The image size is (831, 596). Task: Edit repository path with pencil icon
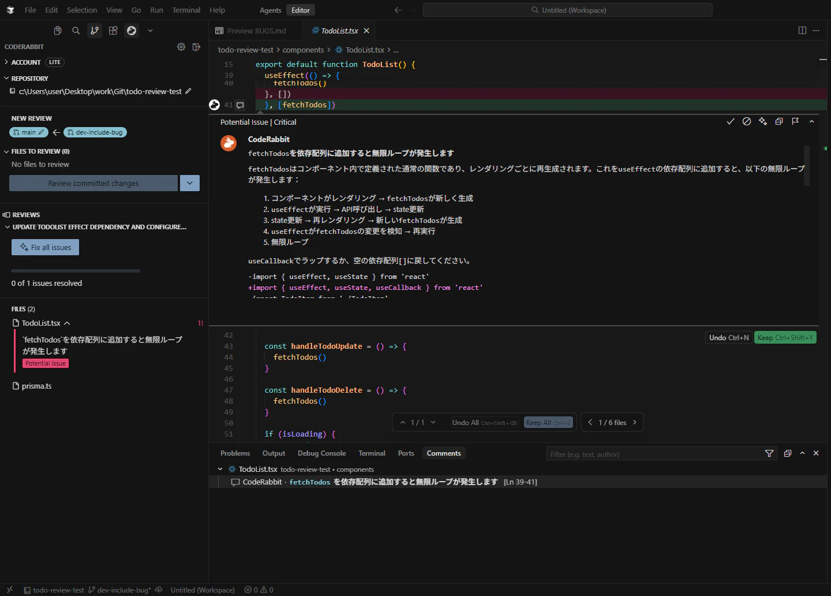188,91
